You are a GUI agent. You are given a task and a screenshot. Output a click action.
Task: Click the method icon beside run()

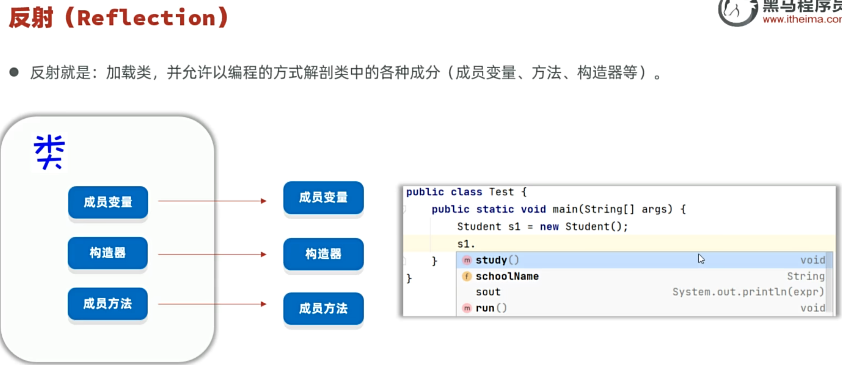467,308
